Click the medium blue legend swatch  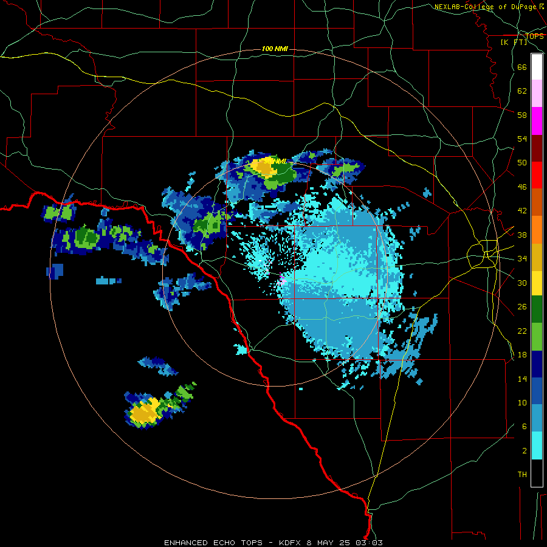537,391
